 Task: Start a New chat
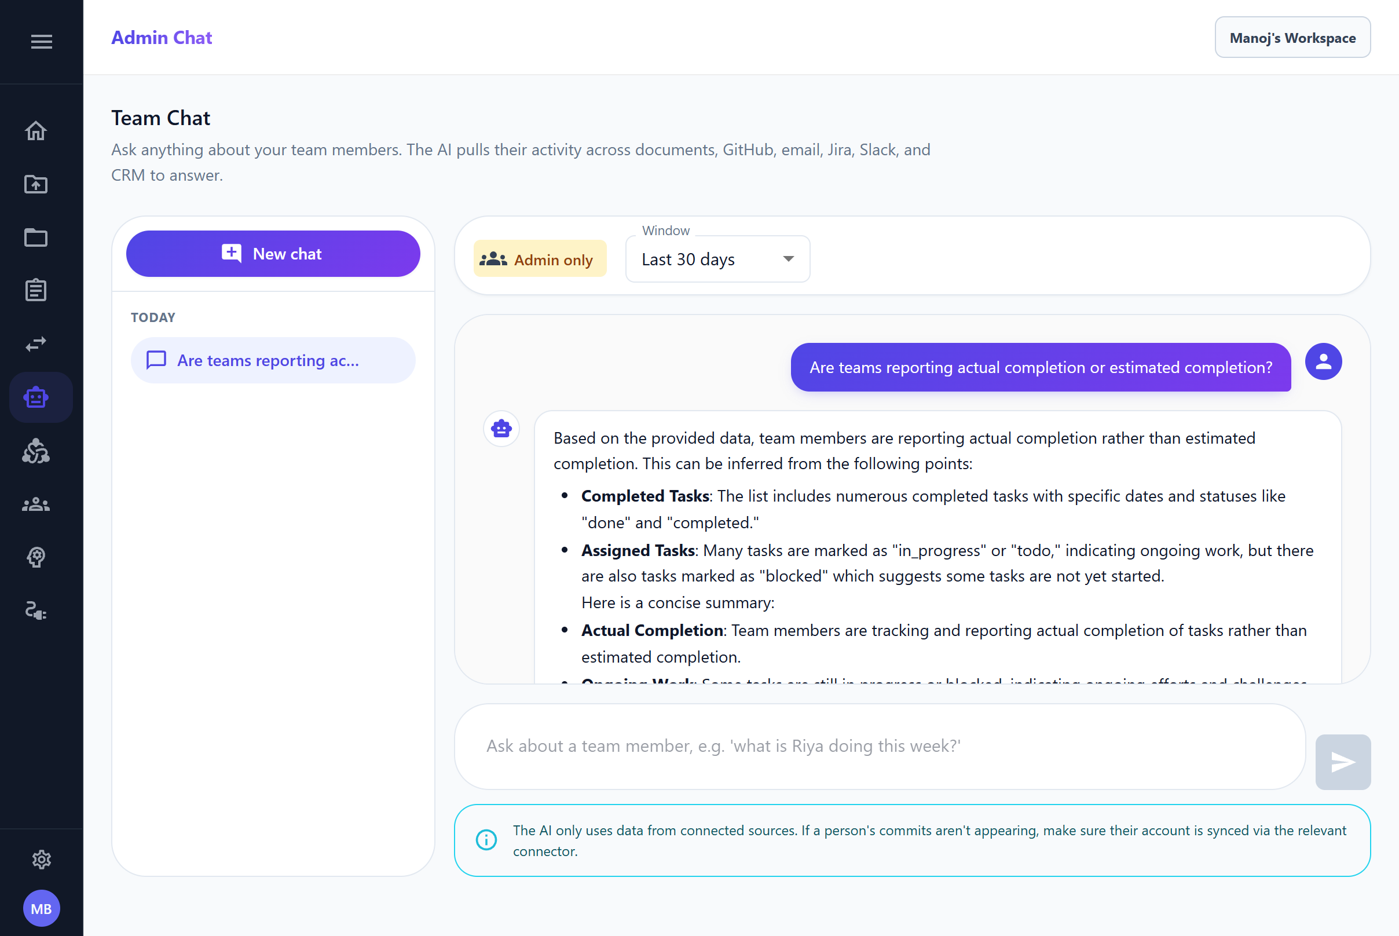click(273, 254)
